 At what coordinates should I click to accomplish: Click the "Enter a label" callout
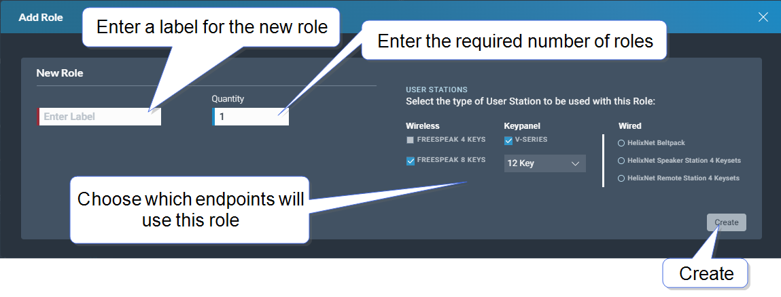tap(212, 27)
